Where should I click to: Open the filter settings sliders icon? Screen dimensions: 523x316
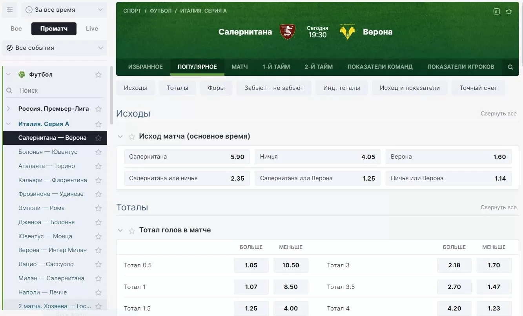tap(10, 10)
